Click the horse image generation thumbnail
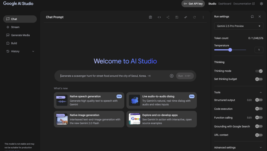This screenshot has width=267, height=151. point(62,119)
